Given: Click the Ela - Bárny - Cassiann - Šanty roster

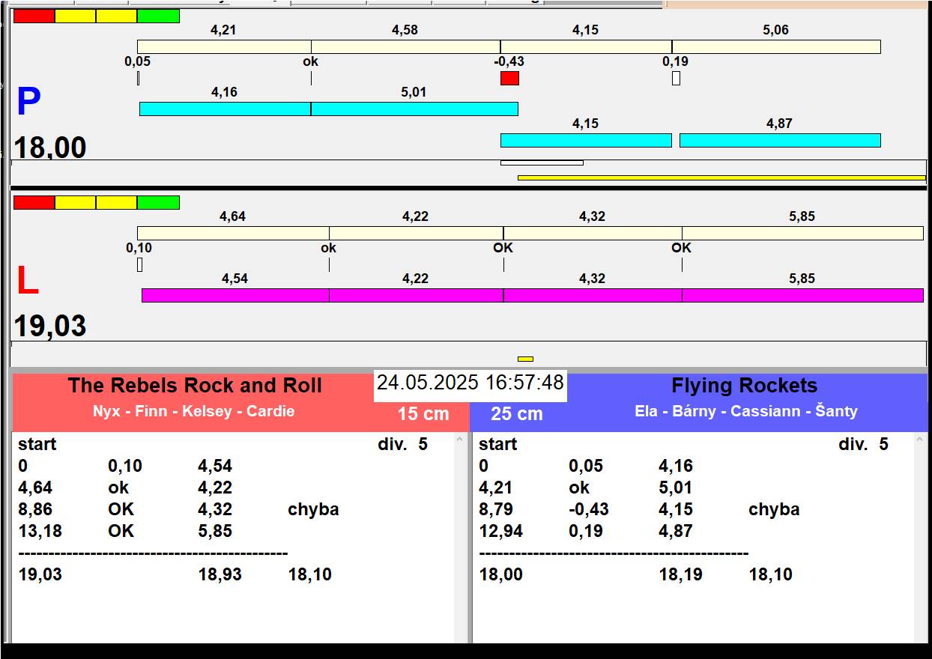Looking at the screenshot, I should pos(746,411).
